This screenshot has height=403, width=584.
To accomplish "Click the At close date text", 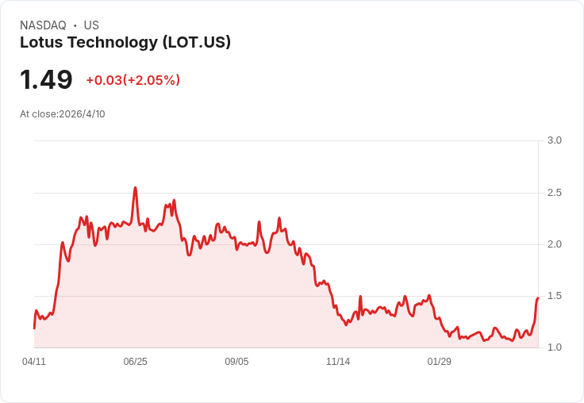I will (63, 114).
